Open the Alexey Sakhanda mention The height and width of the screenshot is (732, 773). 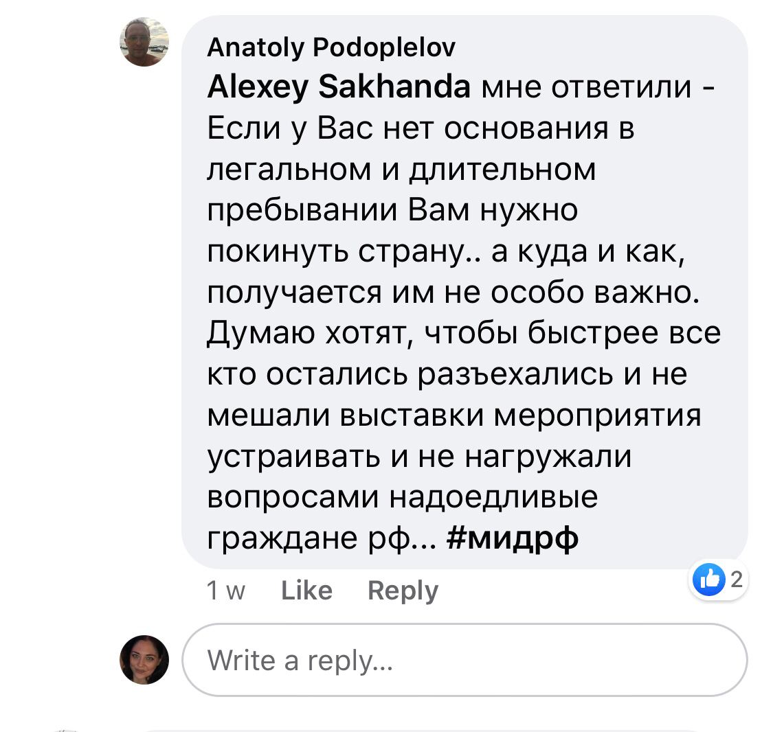point(339,87)
